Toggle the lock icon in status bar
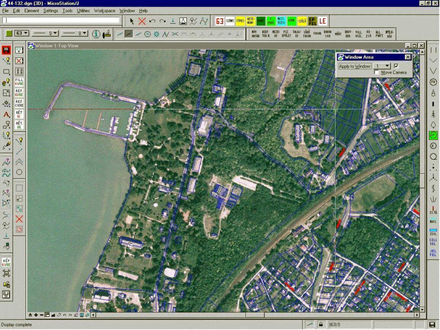Screen dimensions: 440x330 [321, 324]
